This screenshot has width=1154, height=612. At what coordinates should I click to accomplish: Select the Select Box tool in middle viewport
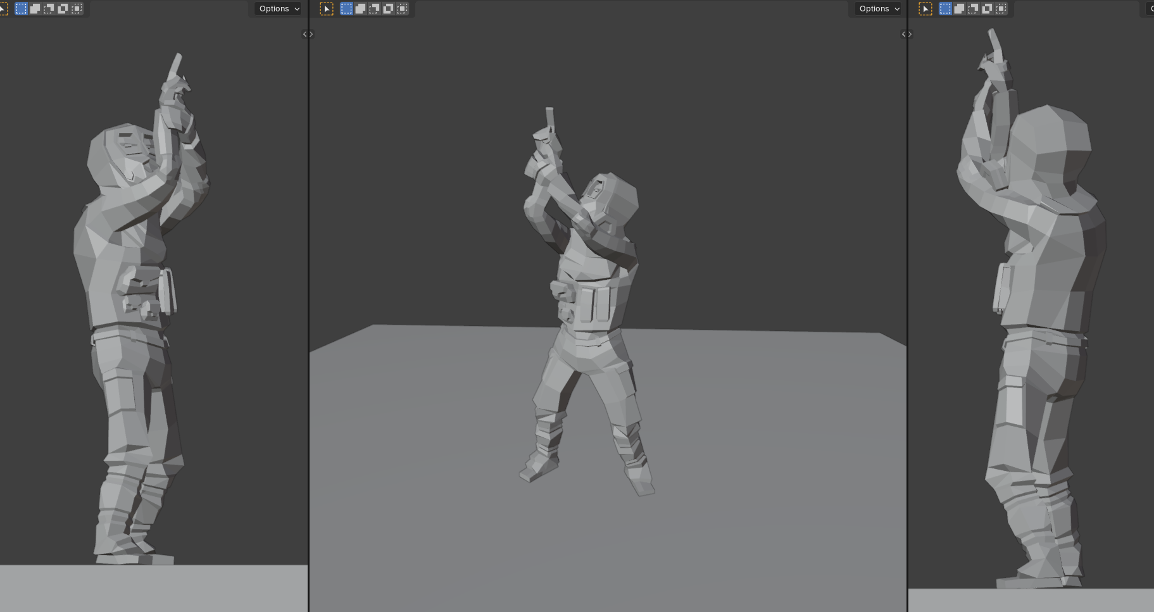(327, 9)
